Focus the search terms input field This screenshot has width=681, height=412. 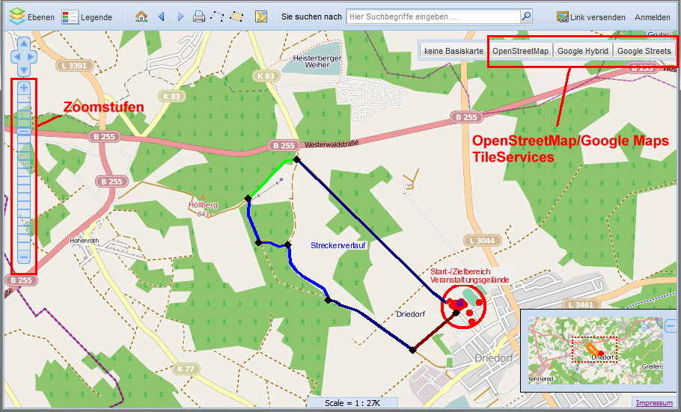coord(433,16)
